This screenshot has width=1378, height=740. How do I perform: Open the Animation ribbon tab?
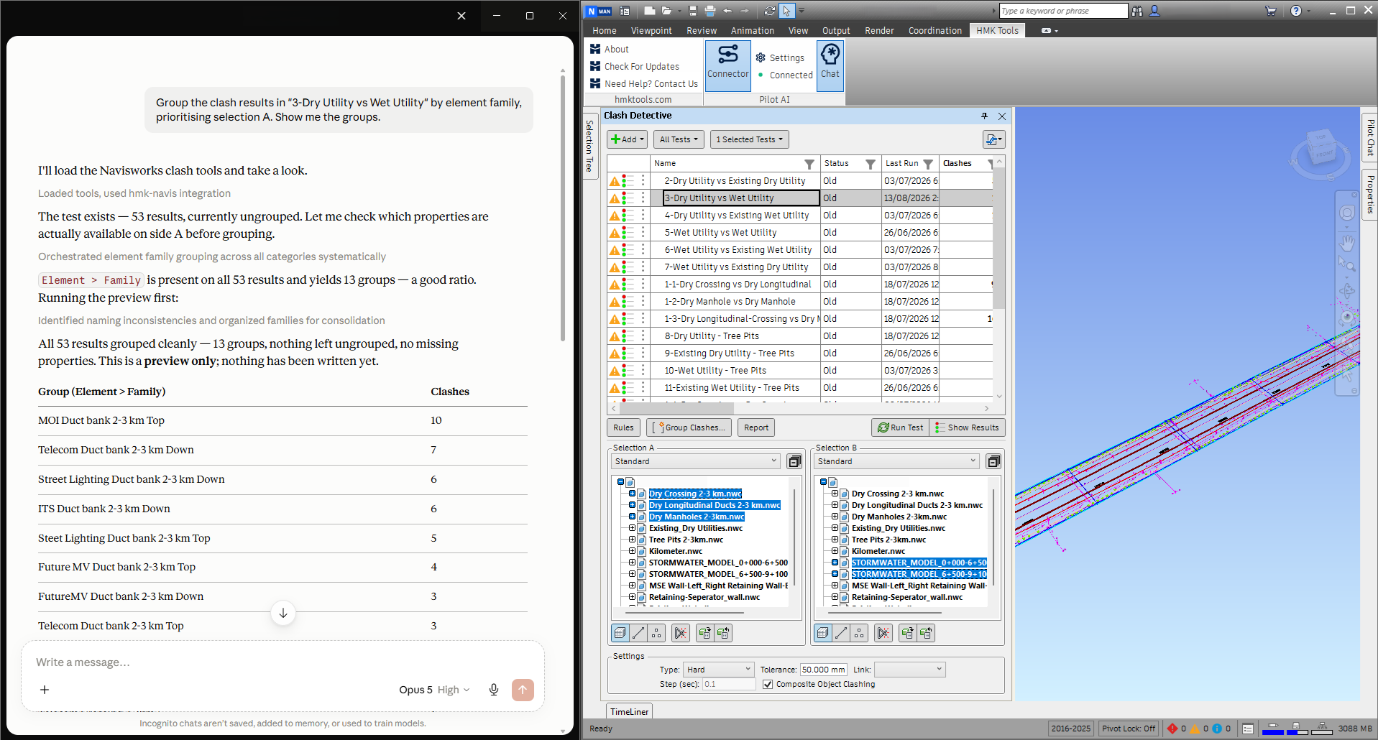[753, 31]
